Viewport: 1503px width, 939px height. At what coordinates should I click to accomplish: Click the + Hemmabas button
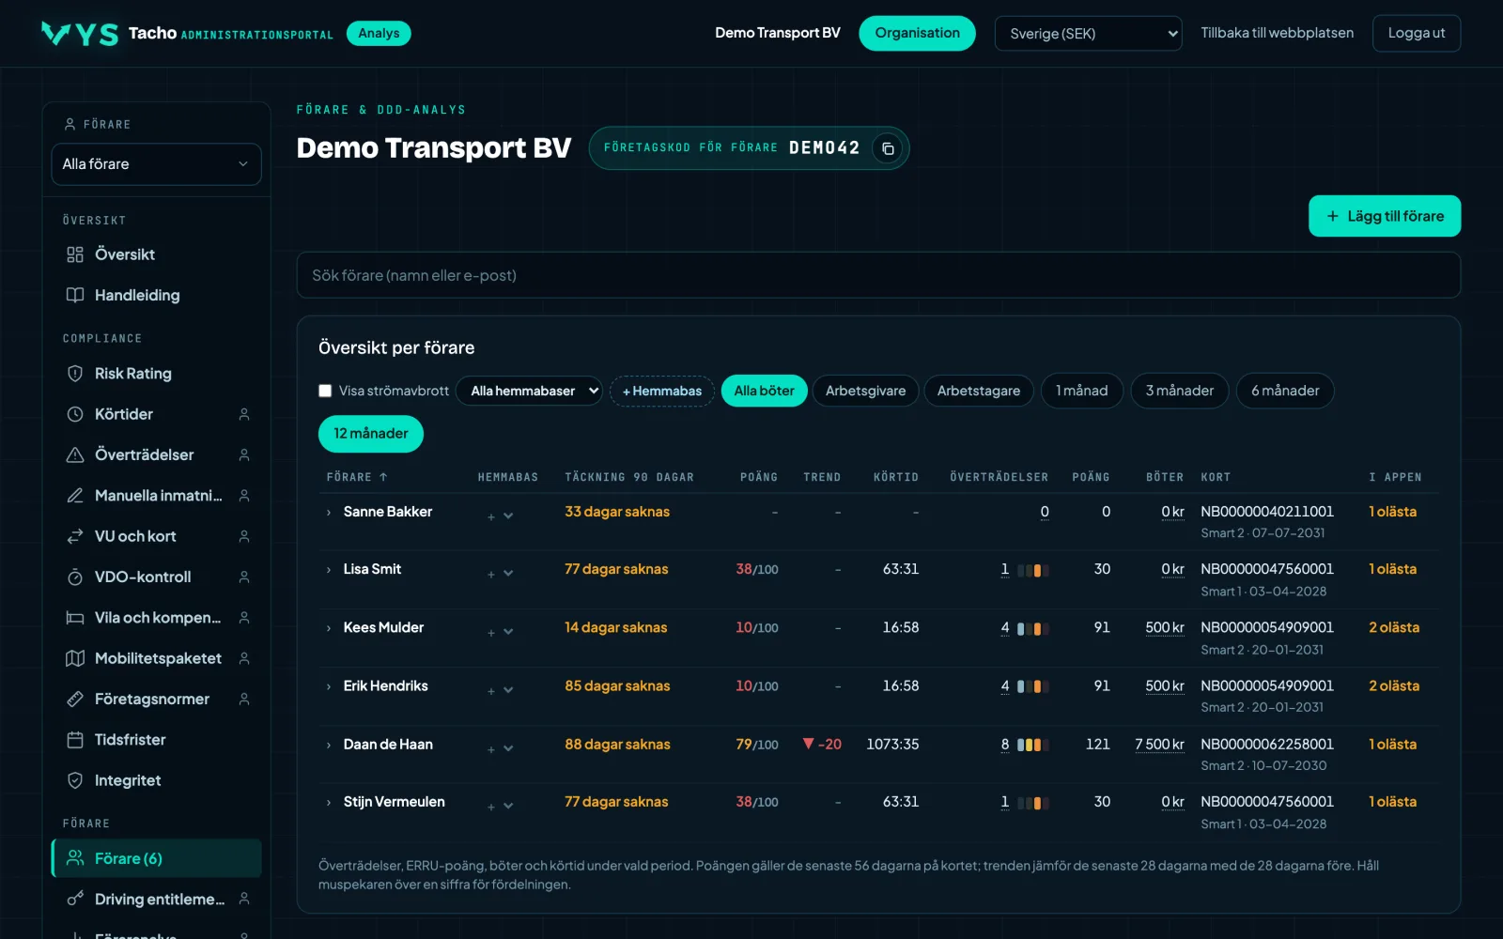pos(662,391)
